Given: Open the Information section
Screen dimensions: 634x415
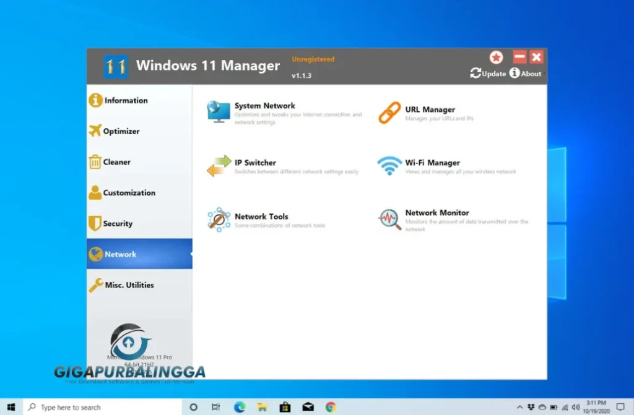Looking at the screenshot, I should click(x=126, y=100).
